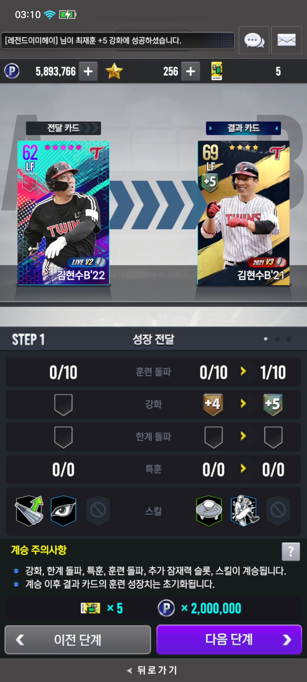Tap the plus button next to points balance
This screenshot has height=682, width=307.
tap(88, 71)
